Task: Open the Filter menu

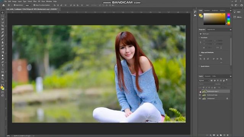Action: 35,2
